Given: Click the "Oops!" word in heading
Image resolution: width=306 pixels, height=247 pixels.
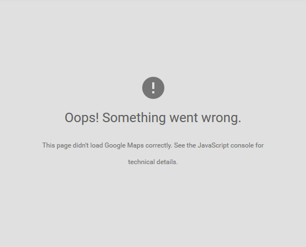Looking at the screenshot, I should [x=82, y=118].
